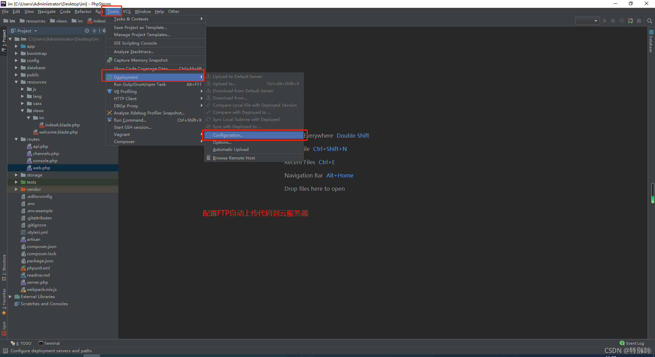Collapse the resources folder
Image resolution: width=655 pixels, height=357 pixels.
[x=16, y=82]
